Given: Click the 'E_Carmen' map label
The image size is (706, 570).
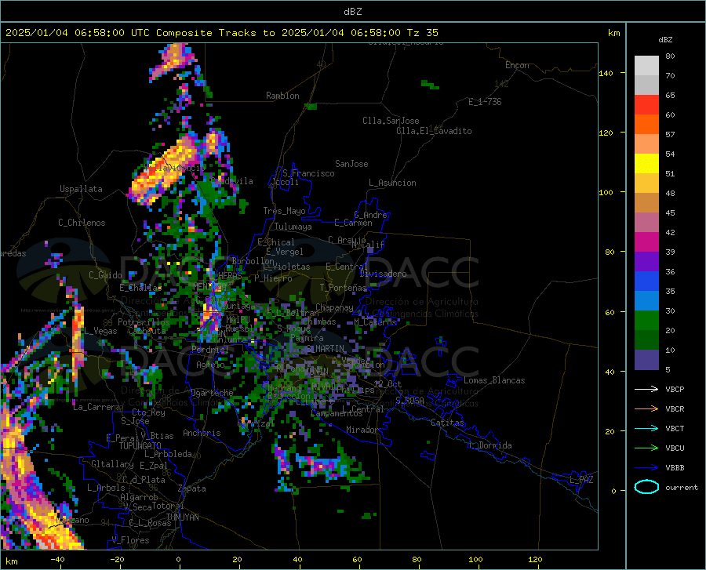Looking at the screenshot, I should tap(353, 223).
